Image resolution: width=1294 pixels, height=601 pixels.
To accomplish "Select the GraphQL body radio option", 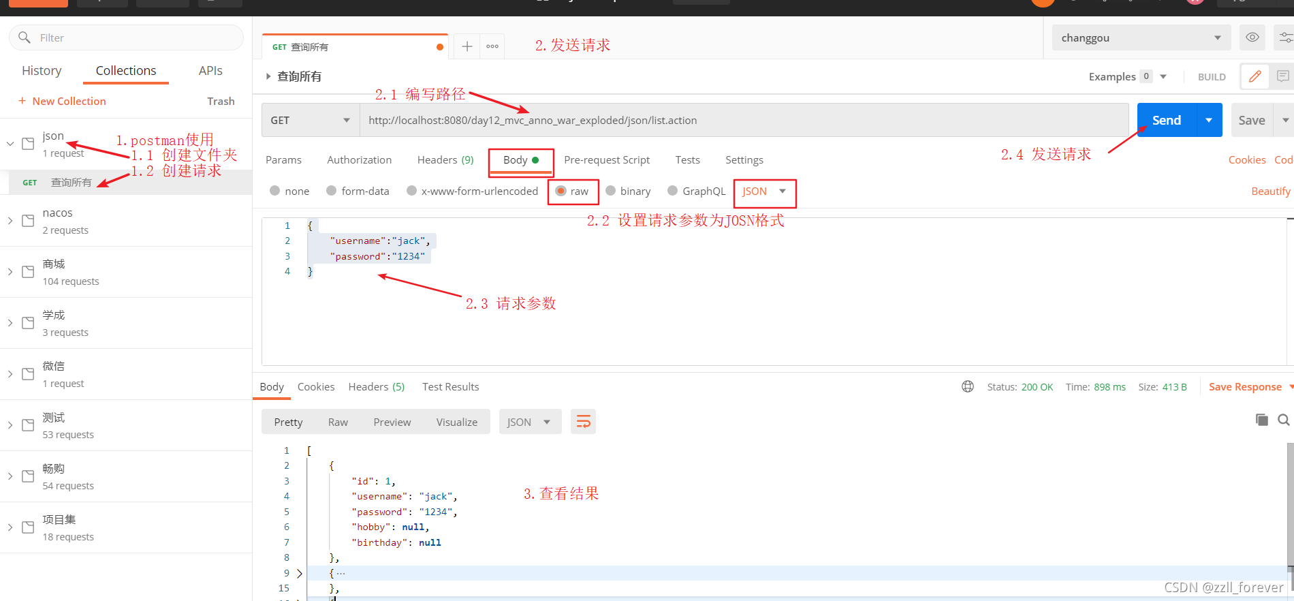I will tap(672, 191).
